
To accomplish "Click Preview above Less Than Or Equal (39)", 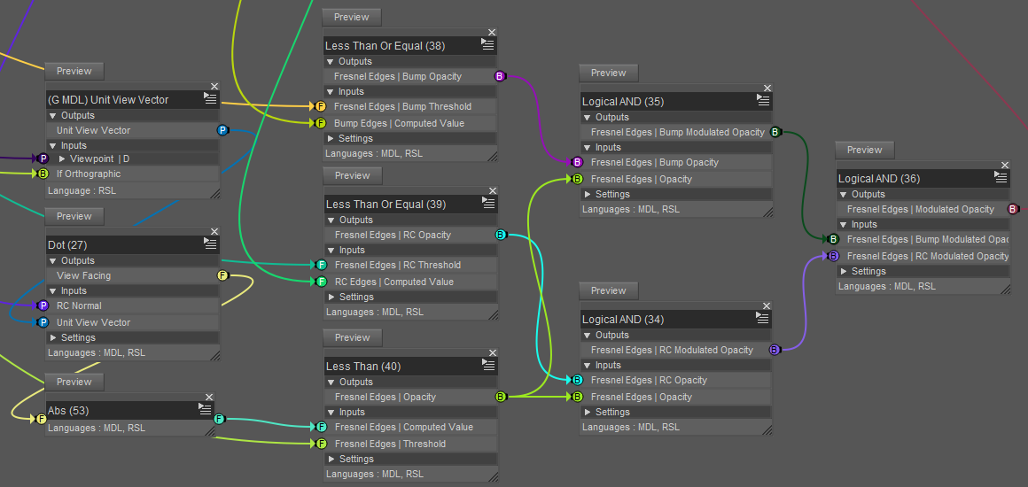I will pos(353,175).
